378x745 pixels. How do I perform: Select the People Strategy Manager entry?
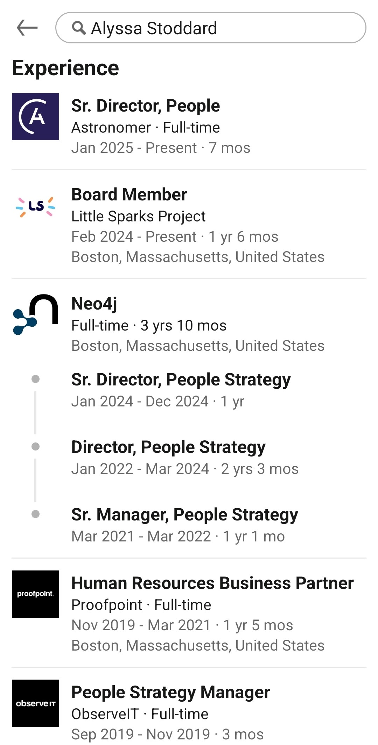click(x=170, y=692)
